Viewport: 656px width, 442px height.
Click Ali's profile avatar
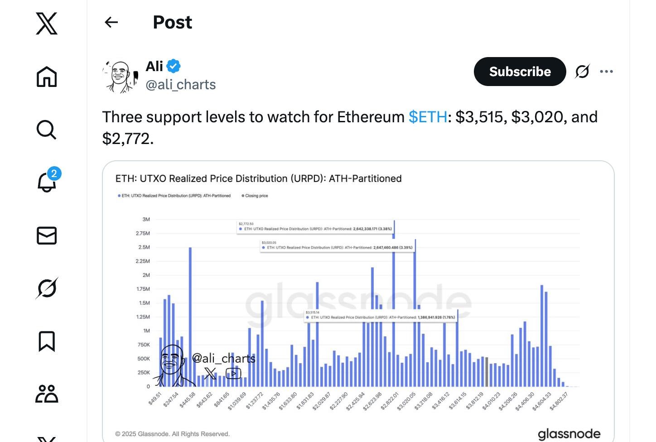pyautogui.click(x=120, y=77)
